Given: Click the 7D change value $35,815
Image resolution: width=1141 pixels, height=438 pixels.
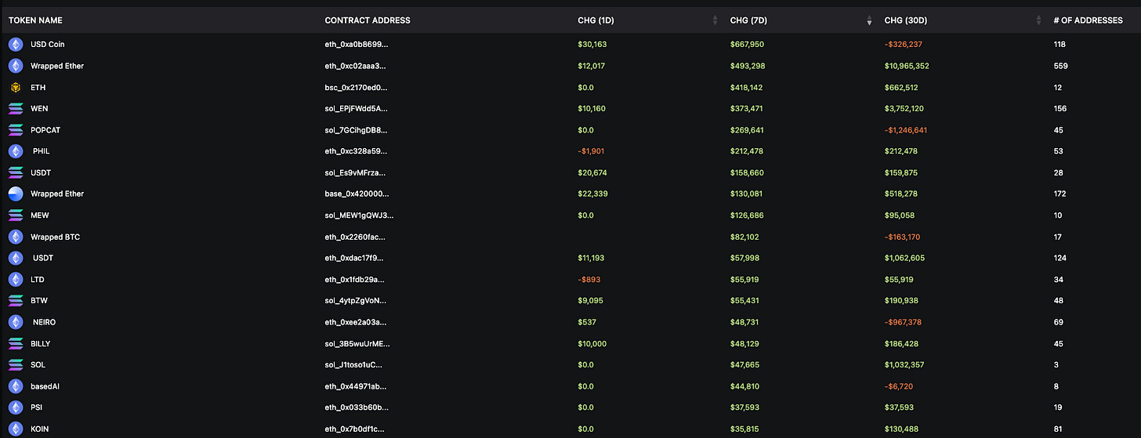Looking at the screenshot, I should click(745, 429).
